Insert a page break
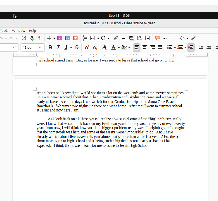 (x=85, y=38)
